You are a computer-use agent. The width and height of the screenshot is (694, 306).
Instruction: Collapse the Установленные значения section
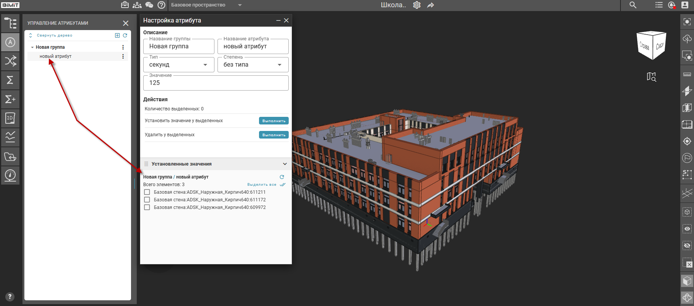coord(285,164)
